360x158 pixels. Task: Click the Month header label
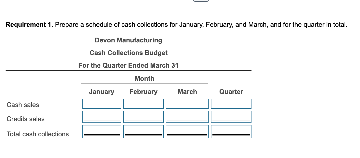[x=144, y=78]
